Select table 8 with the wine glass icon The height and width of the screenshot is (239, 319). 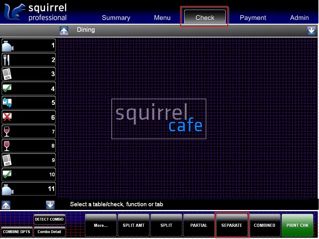[x=29, y=146]
